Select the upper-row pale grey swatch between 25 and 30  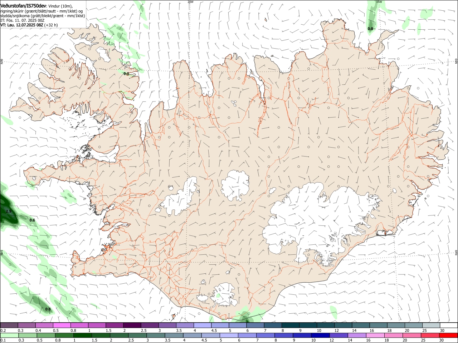pos(431,325)
